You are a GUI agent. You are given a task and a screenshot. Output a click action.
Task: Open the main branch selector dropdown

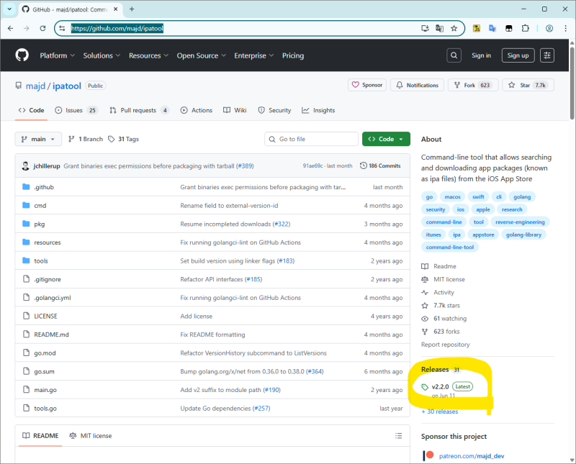(x=38, y=139)
